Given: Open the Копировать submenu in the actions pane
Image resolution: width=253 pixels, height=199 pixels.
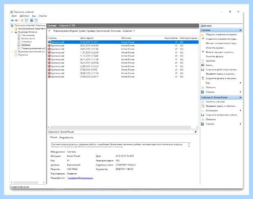Looking at the screenshot, I should (221, 111).
